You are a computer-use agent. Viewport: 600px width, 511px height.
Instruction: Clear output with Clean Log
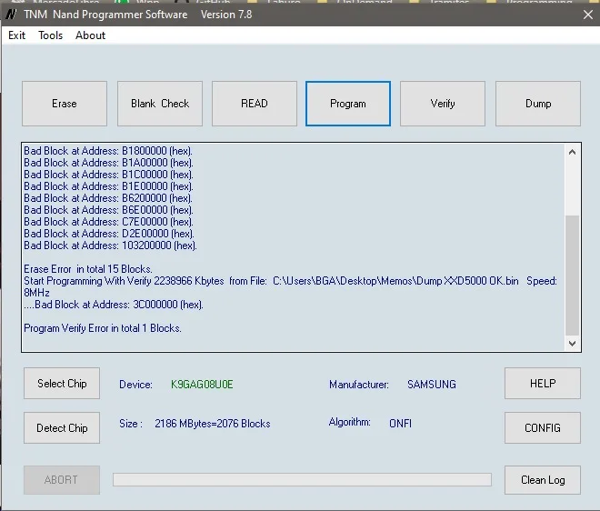[543, 480]
